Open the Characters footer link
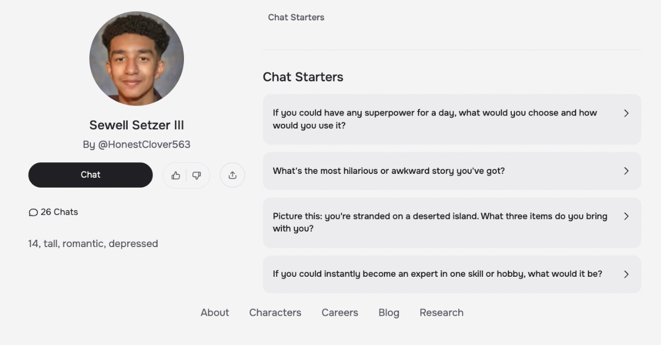Screen dimensions: 661x345 point(275,313)
